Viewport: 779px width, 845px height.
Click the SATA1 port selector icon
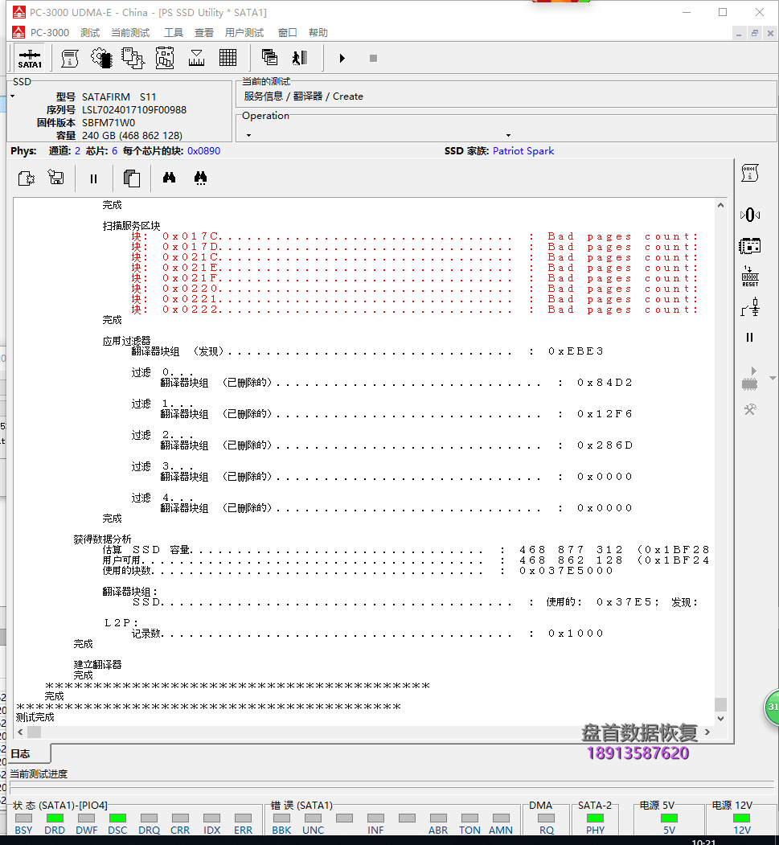30,58
